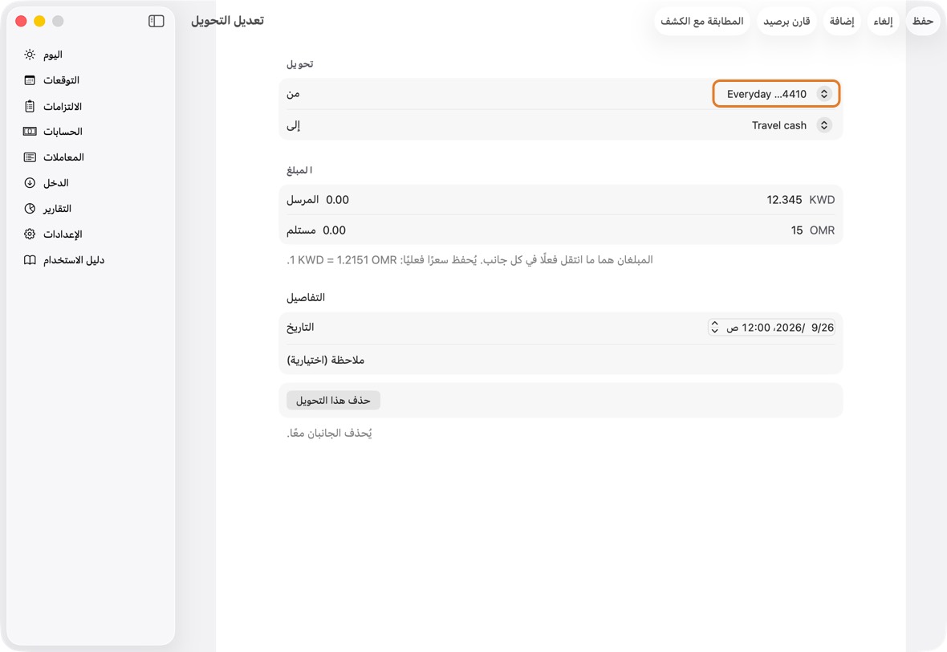Toggle the sidebar with the panel icon
This screenshot has width=947, height=652.
pos(156,21)
